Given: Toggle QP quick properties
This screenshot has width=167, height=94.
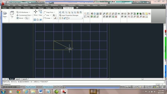Looking at the screenshot, I should [61, 87].
